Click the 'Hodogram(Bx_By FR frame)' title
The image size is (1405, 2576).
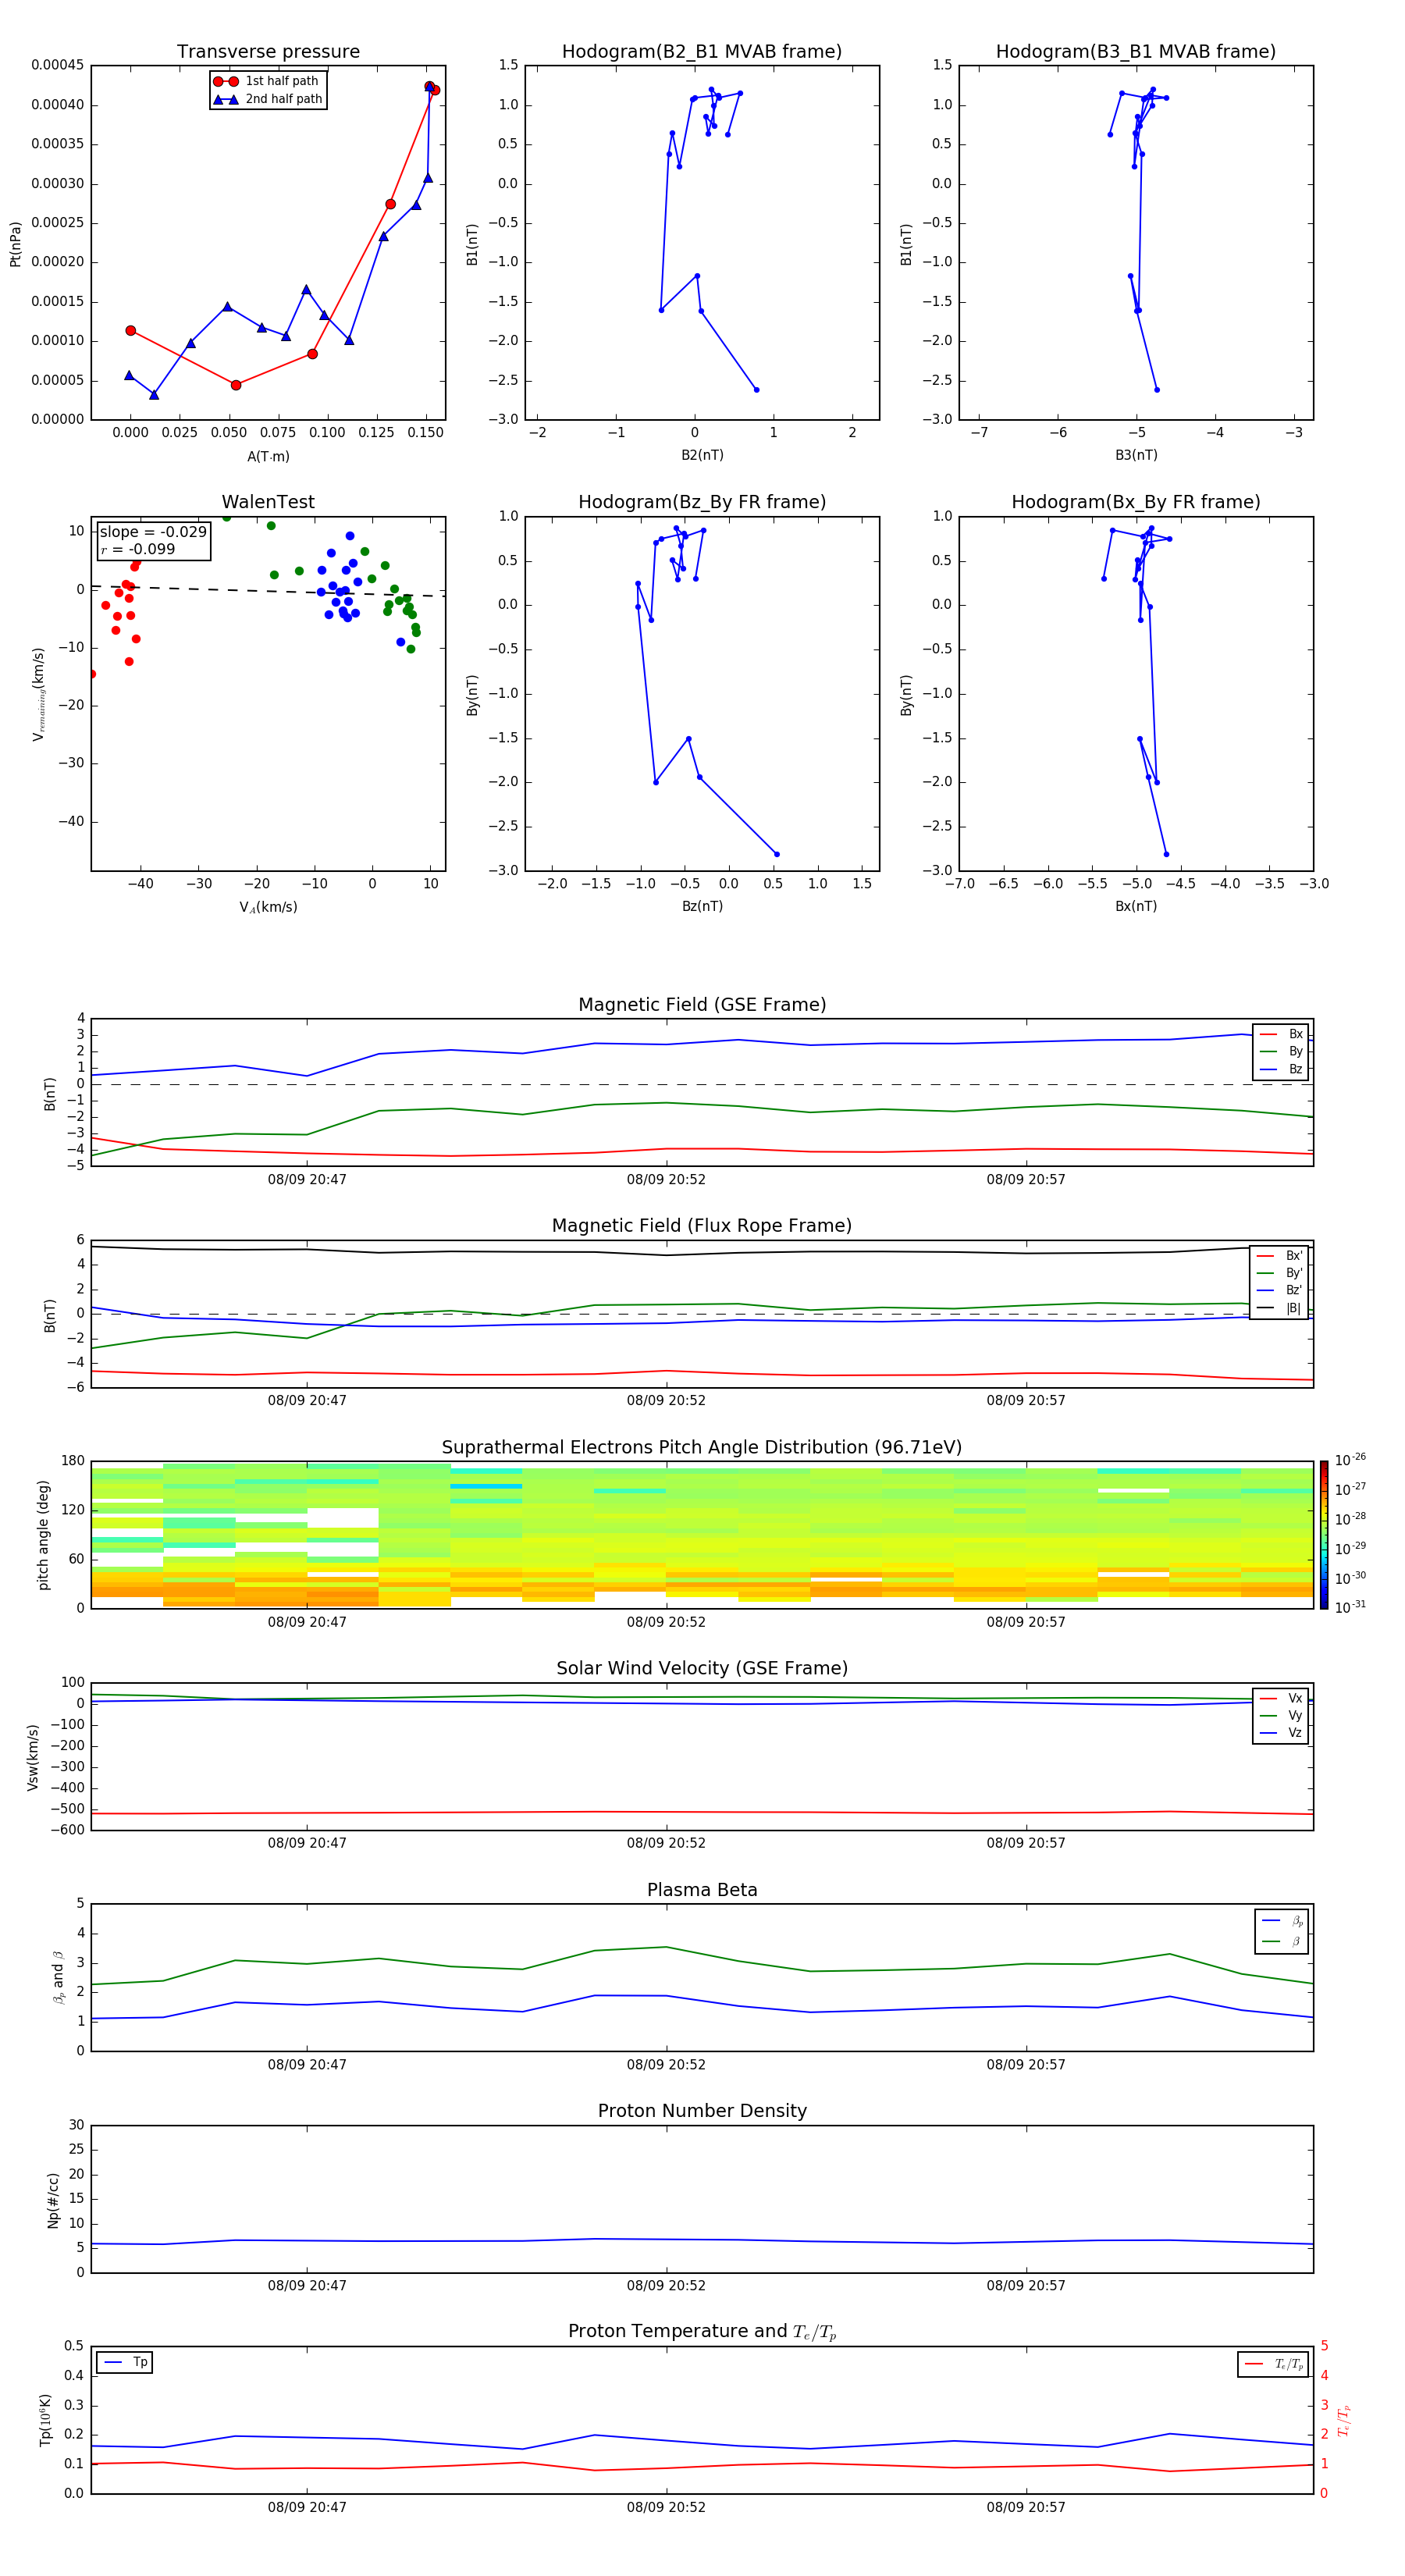click(1136, 502)
